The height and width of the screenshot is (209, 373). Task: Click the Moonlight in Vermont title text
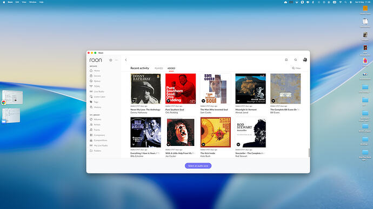(x=246, y=110)
